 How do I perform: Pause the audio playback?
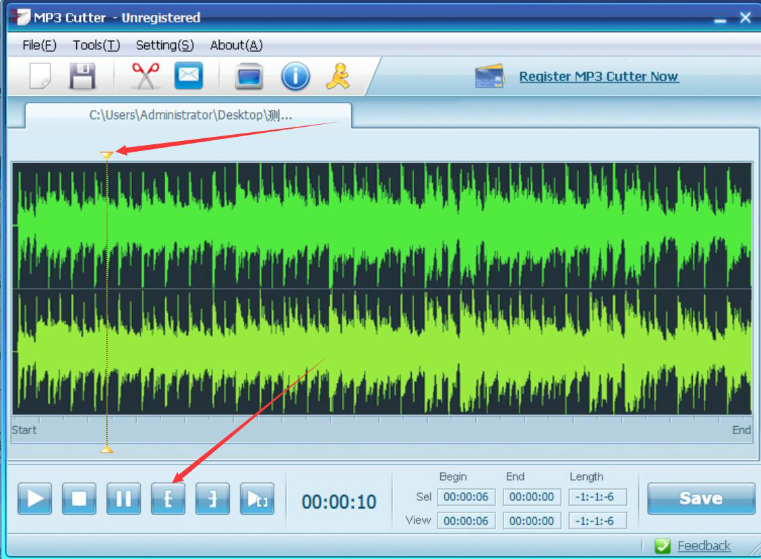123,498
